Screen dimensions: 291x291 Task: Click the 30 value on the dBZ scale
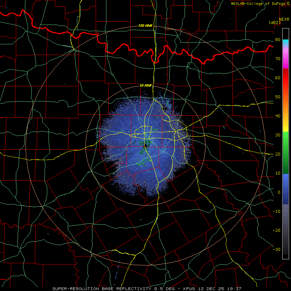click(278, 135)
